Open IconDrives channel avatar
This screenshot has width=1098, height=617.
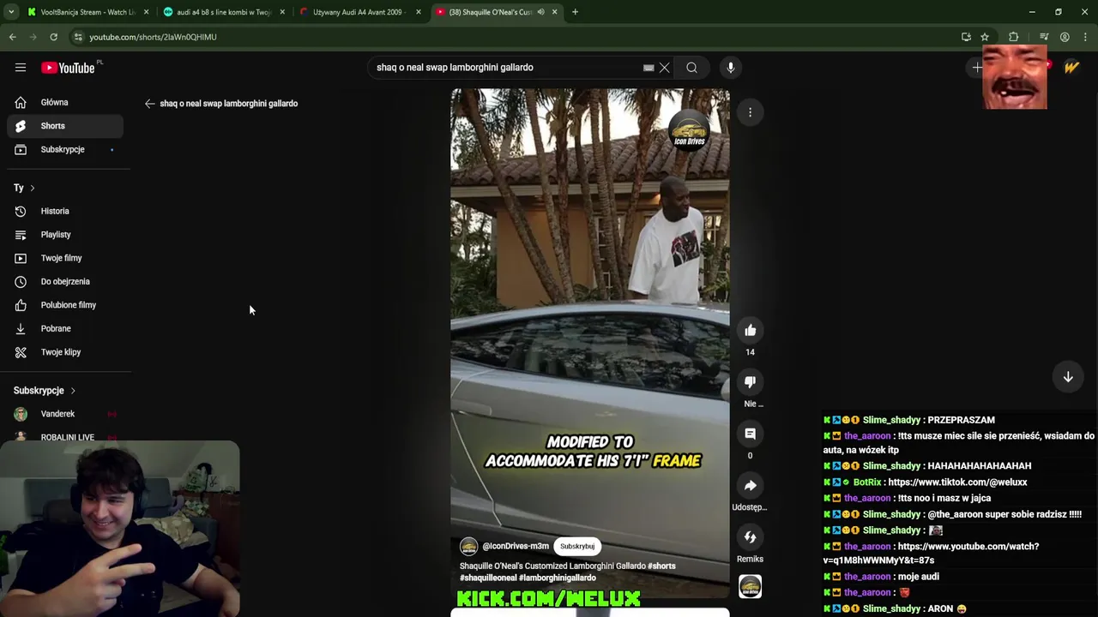pyautogui.click(x=468, y=547)
